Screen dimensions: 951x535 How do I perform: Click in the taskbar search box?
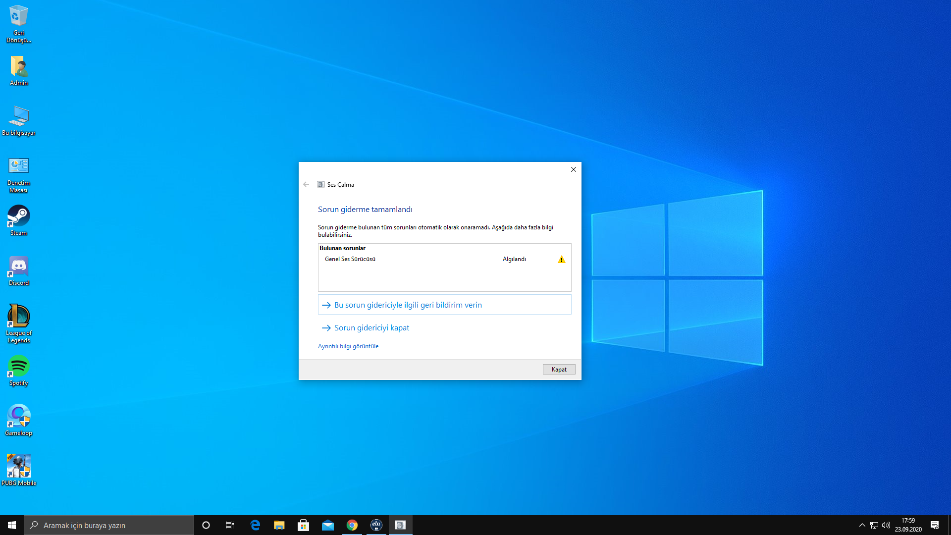click(x=109, y=525)
